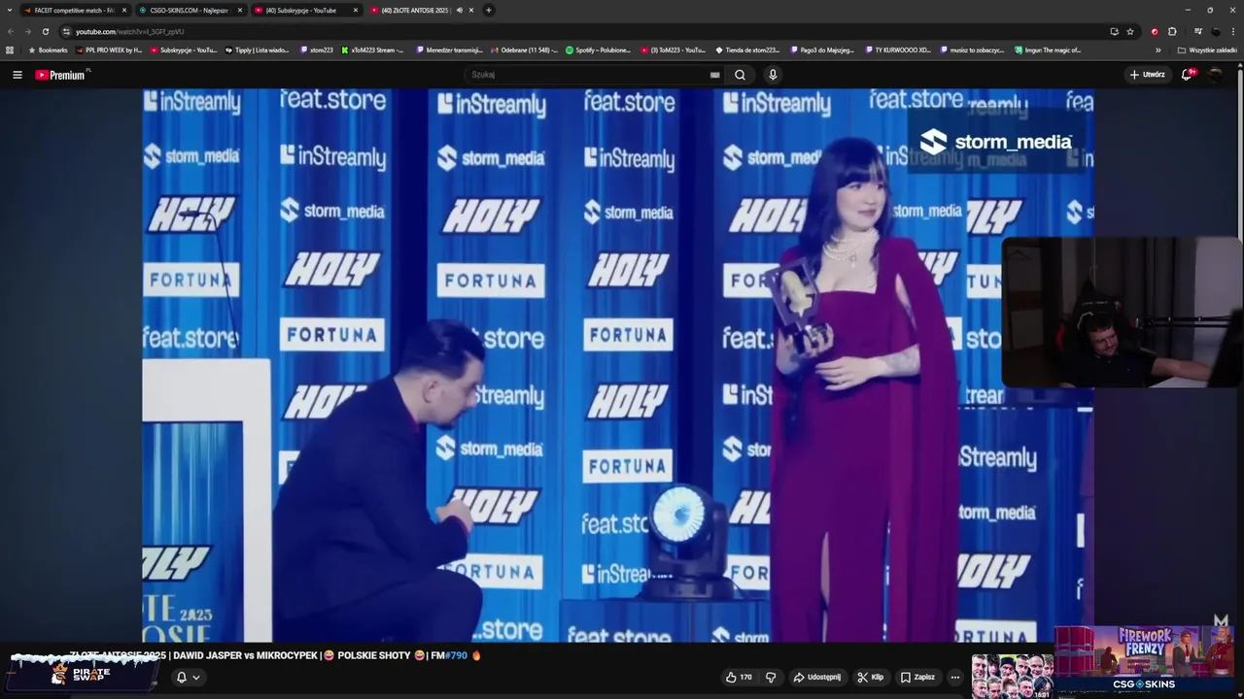The width and height of the screenshot is (1244, 699).
Task: Click the recommended video thumbnail with faces
Action: tap(1012, 677)
